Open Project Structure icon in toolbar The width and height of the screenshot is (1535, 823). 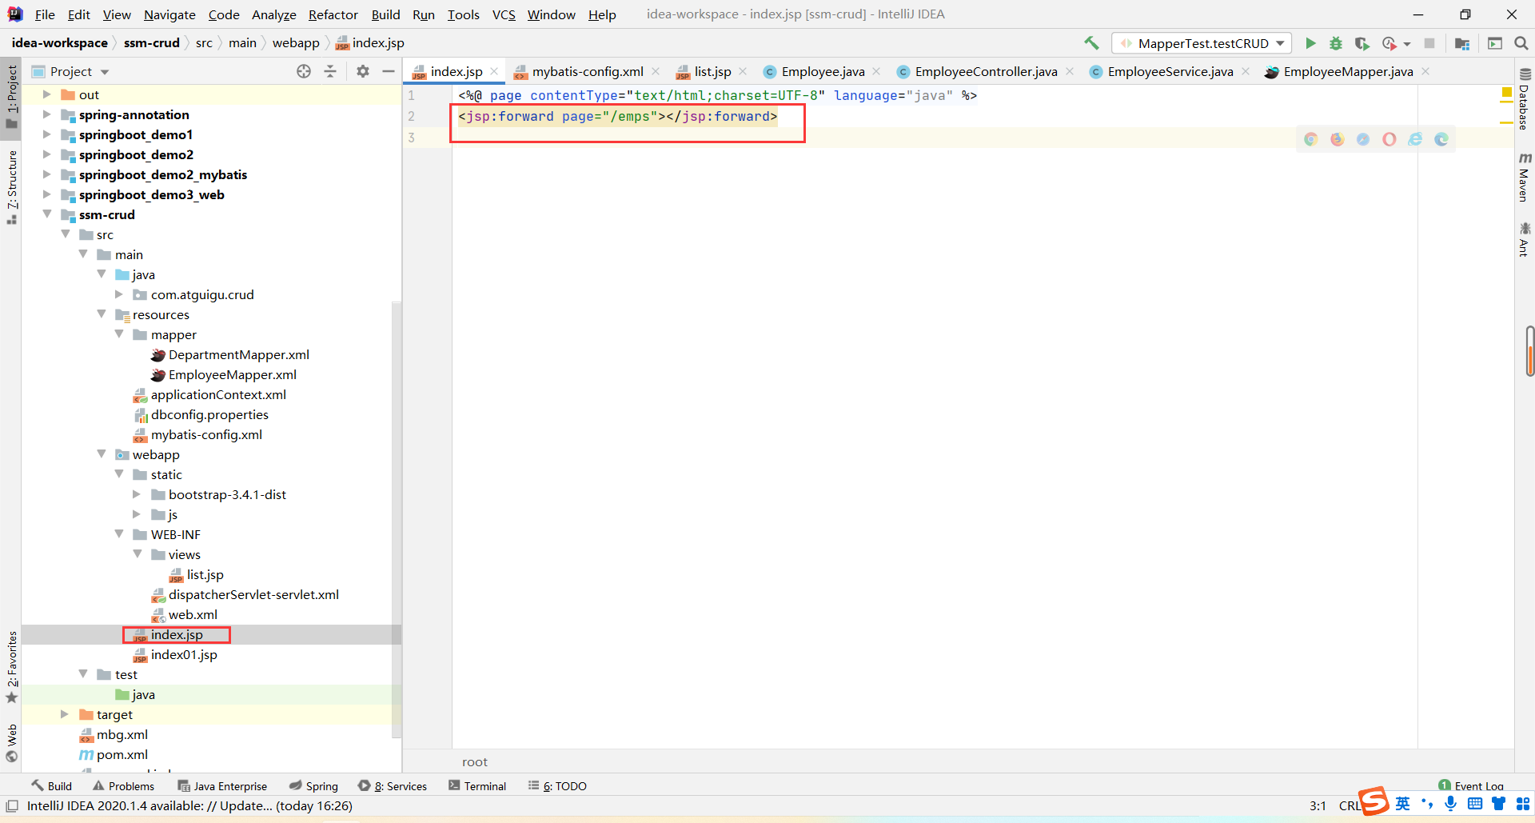tap(1462, 43)
